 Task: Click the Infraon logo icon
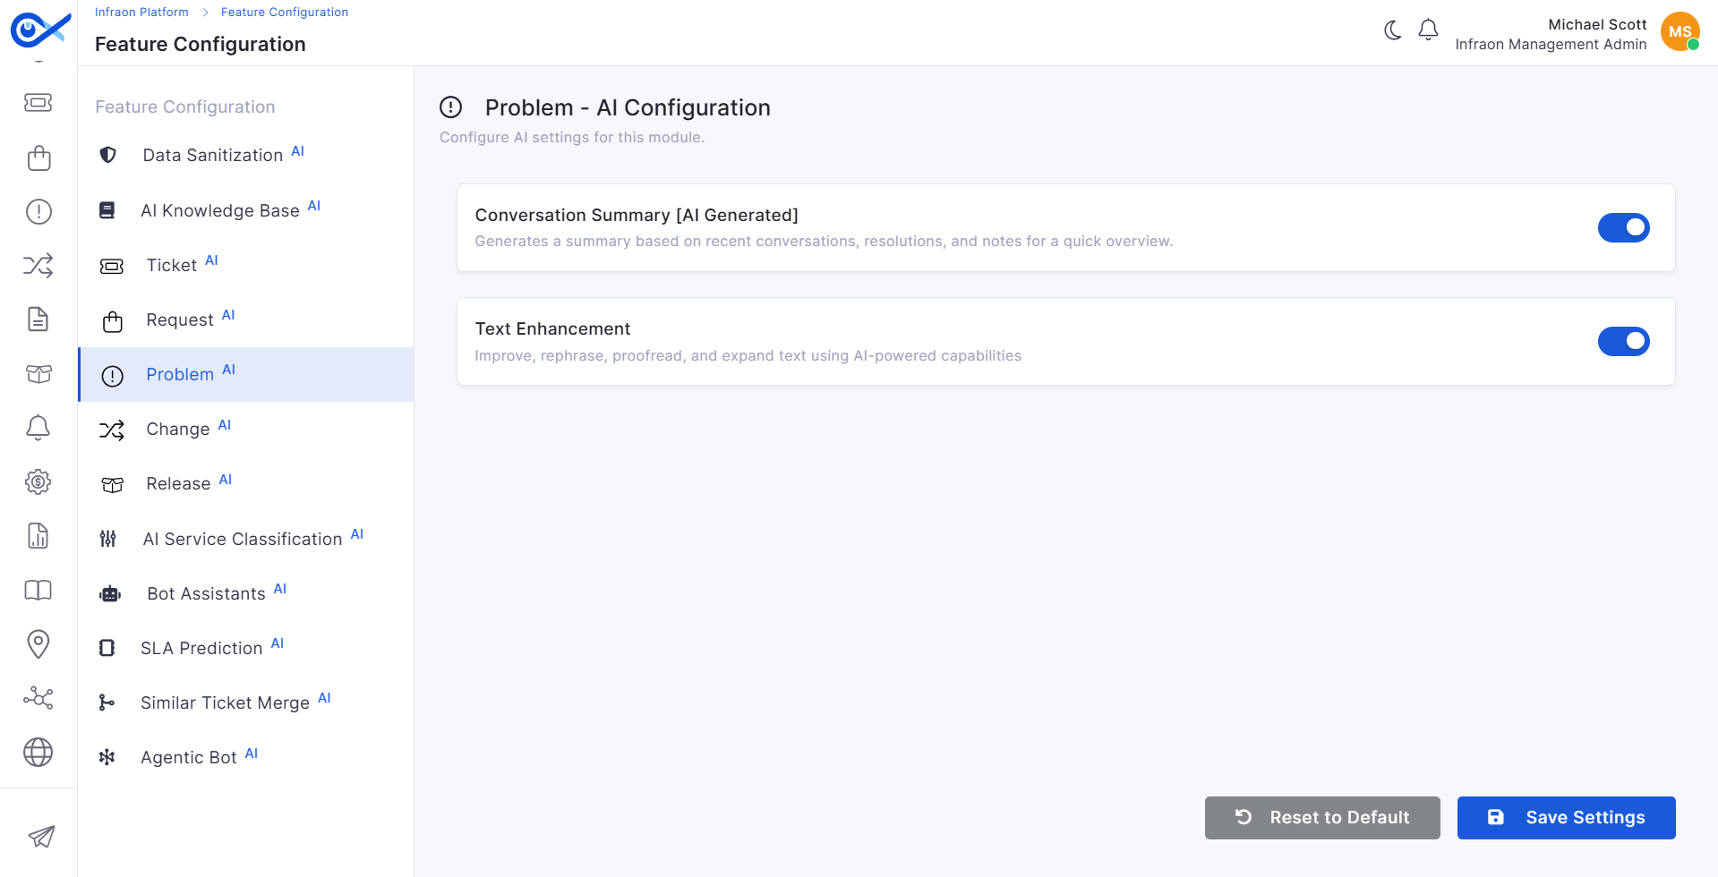[x=39, y=30]
